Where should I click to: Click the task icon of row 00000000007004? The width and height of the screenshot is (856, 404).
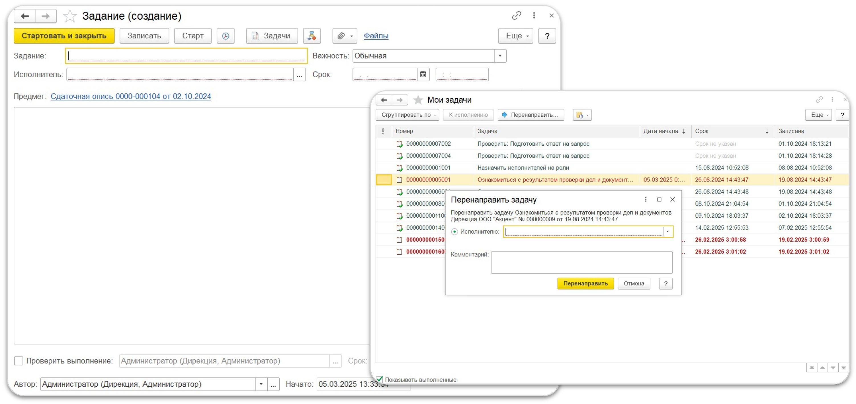pos(400,156)
